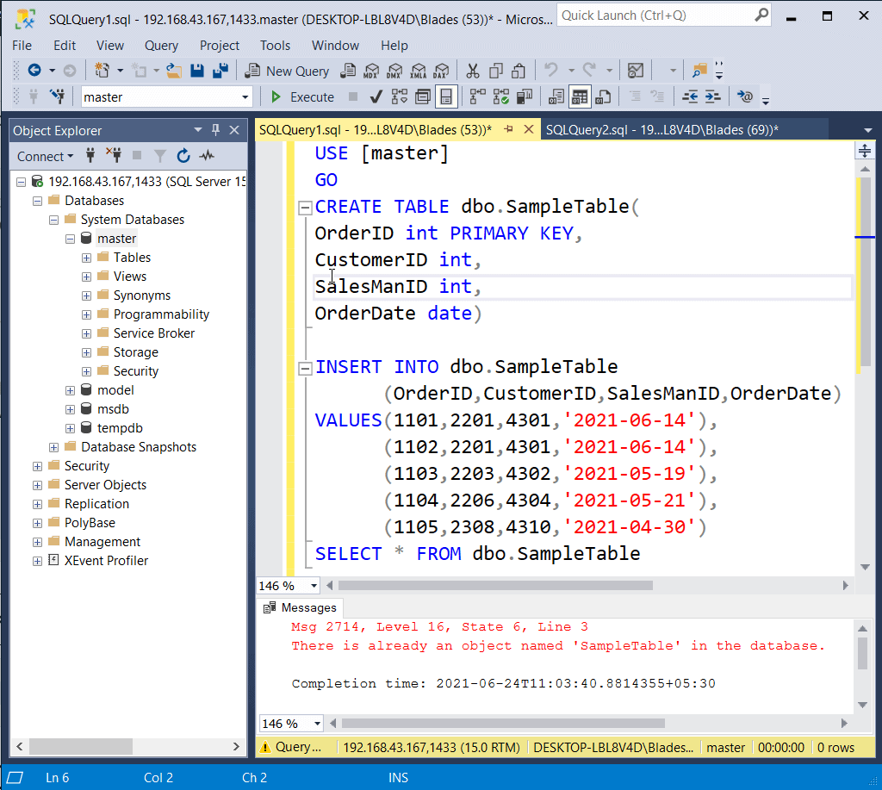882x790 pixels.
Task: Toggle Include Actual Execution Plan
Action: tap(477, 96)
